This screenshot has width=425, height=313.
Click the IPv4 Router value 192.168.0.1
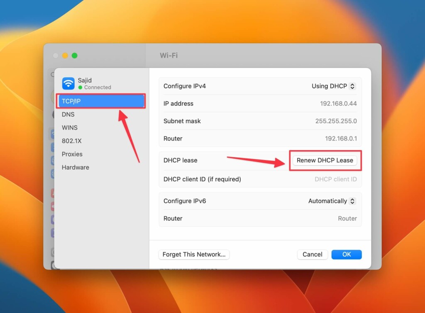341,138
